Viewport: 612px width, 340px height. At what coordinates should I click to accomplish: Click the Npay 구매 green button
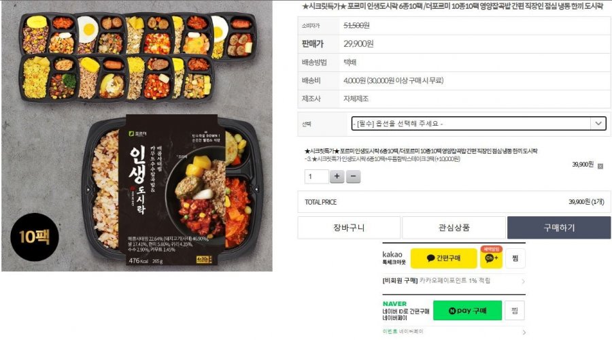click(x=468, y=310)
